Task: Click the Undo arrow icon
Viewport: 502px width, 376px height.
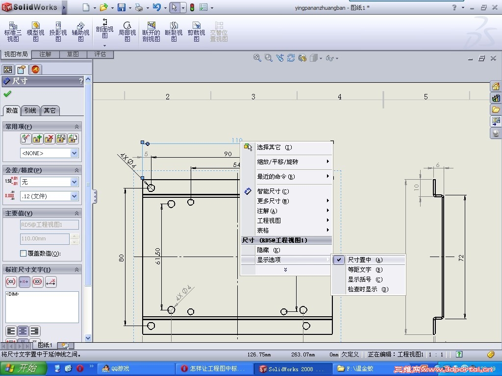Action: pos(157,7)
